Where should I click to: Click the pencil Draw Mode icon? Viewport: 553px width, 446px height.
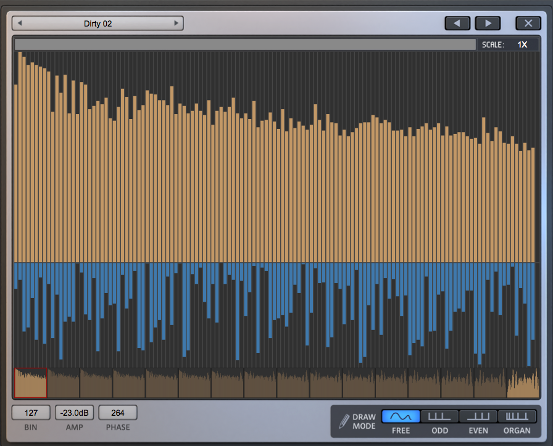click(x=344, y=421)
